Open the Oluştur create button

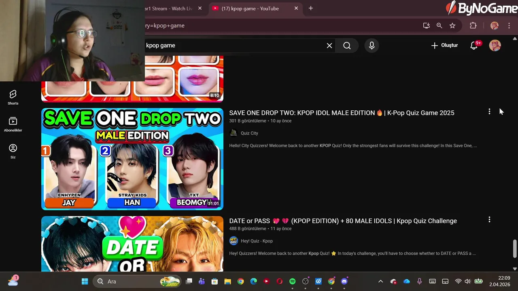[444, 45]
